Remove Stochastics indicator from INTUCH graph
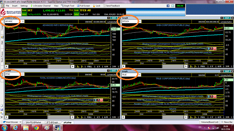 [215, 49]
